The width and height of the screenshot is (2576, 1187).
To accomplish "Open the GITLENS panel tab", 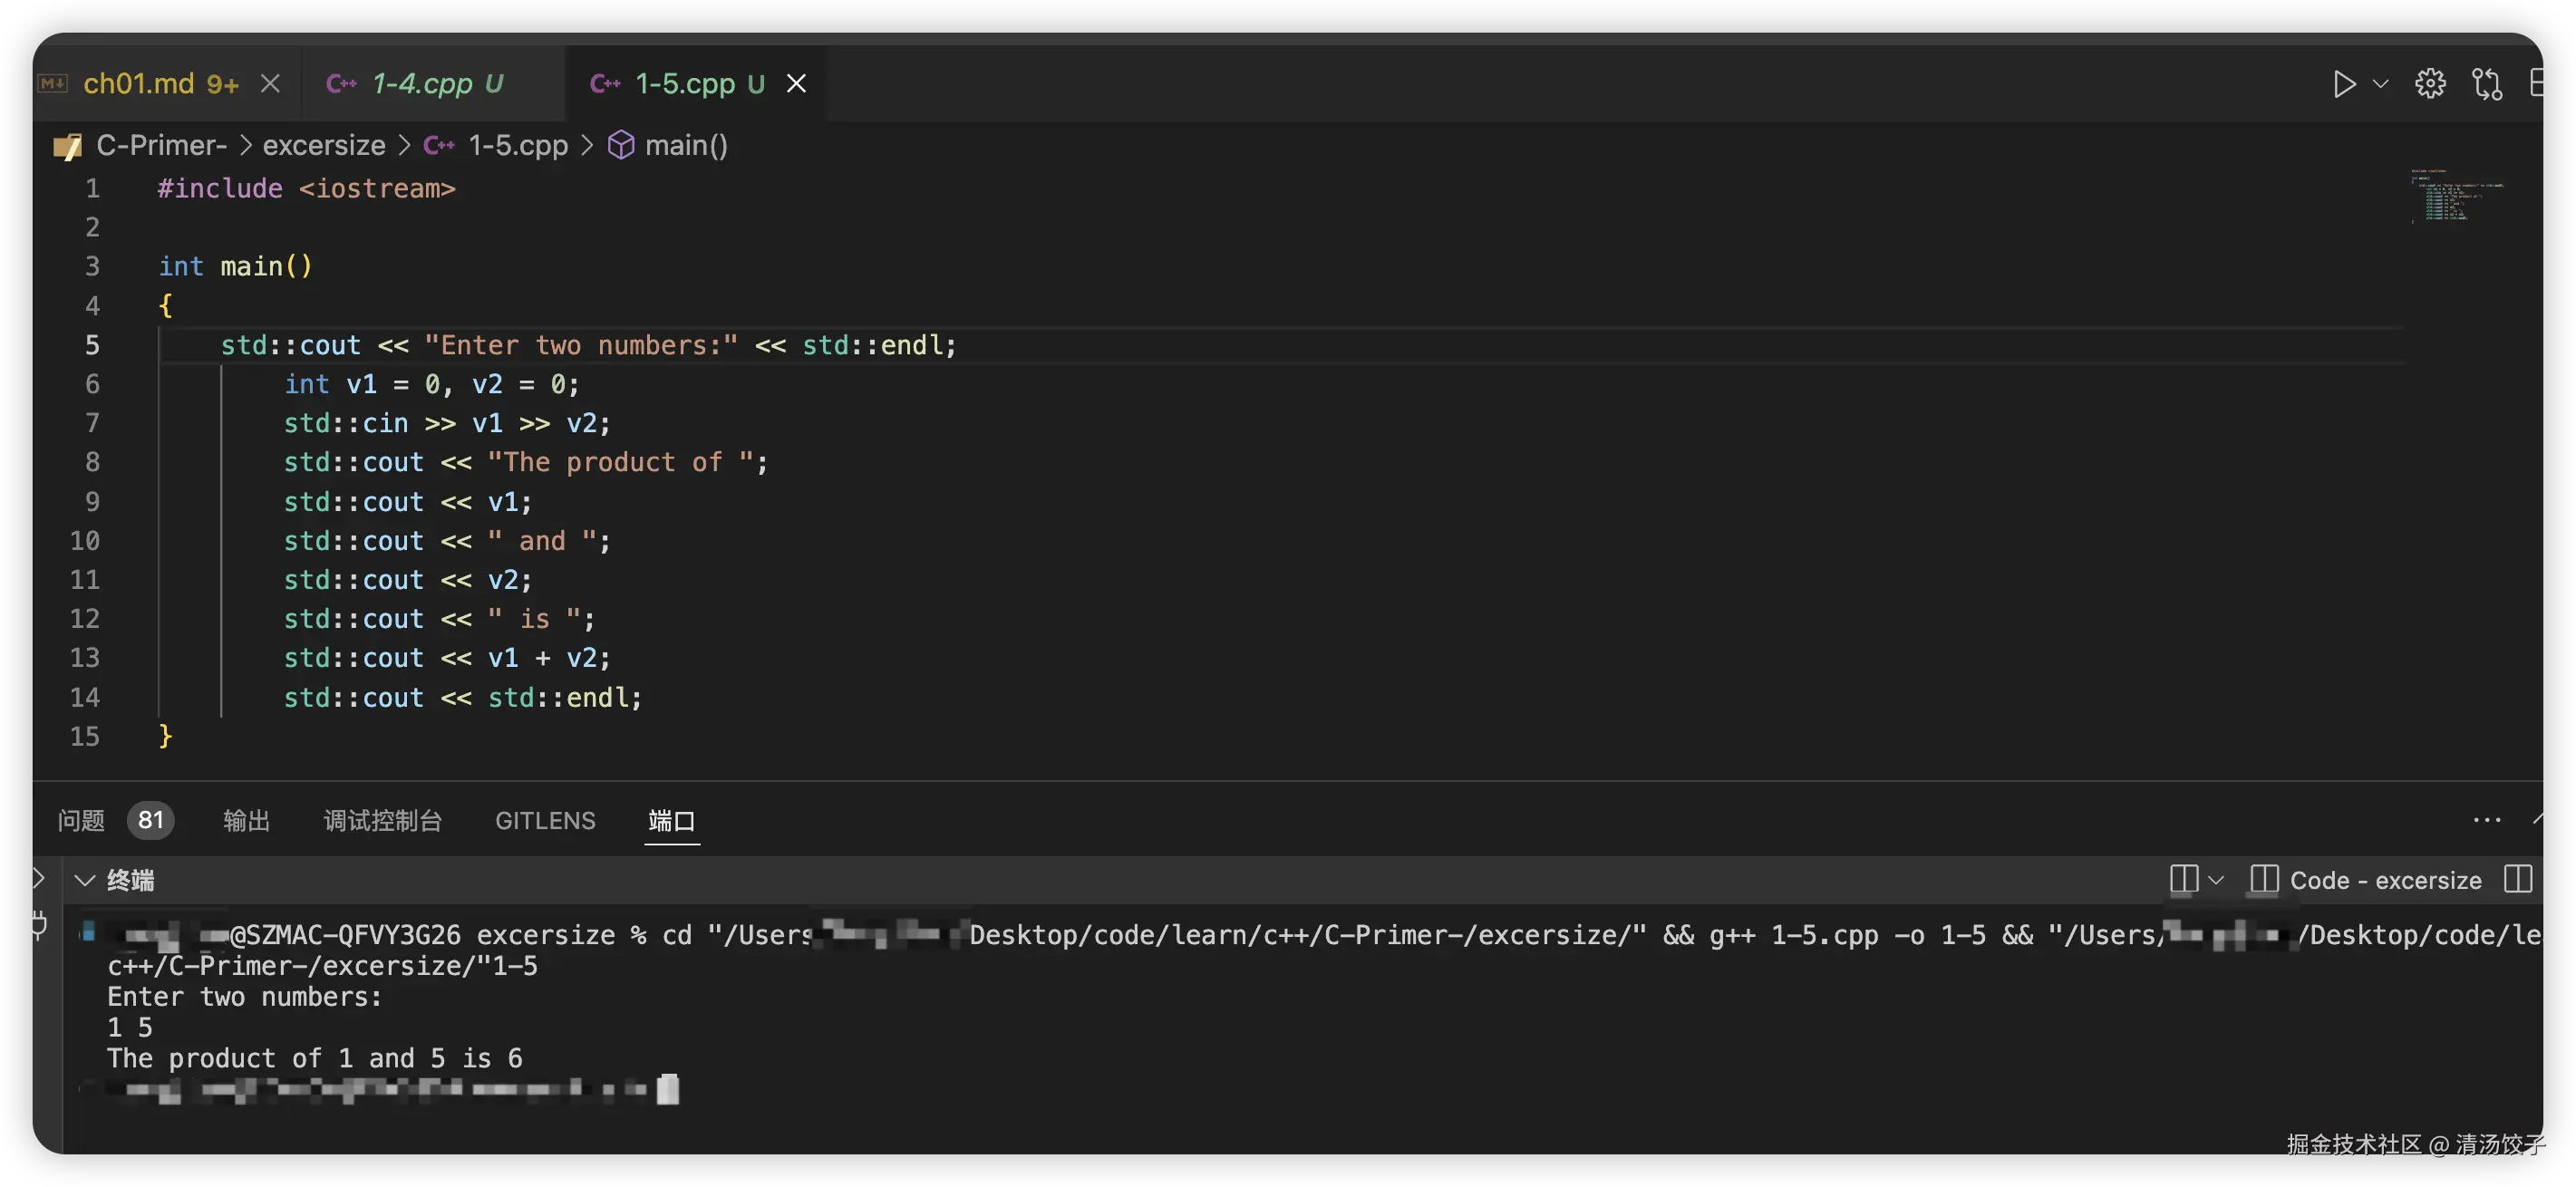I will pyautogui.click(x=545, y=821).
